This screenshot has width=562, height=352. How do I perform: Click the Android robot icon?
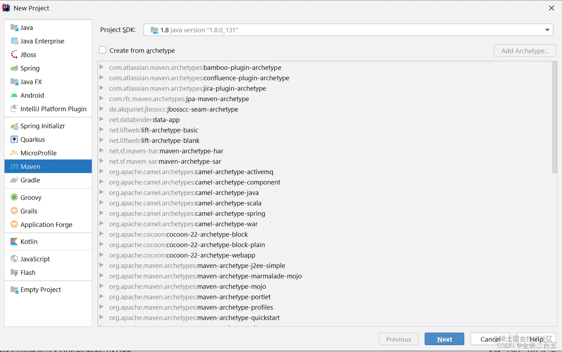point(14,95)
